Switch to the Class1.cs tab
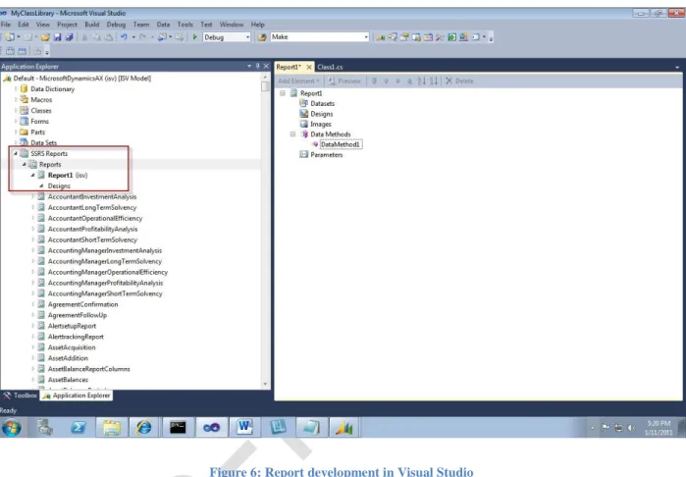Viewport: 686px width, 477px height. tap(330, 67)
